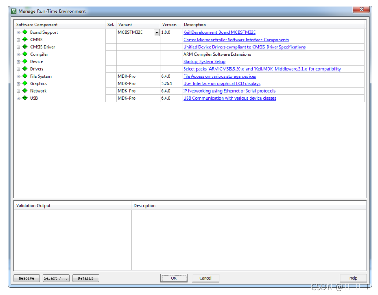Click the green diamond icon beside CMSIS Driver
The image size is (378, 295).
click(25, 47)
